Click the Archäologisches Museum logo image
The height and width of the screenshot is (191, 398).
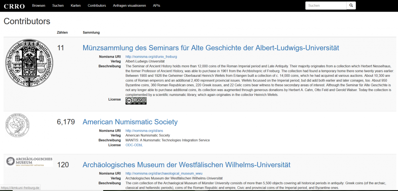click(29, 161)
